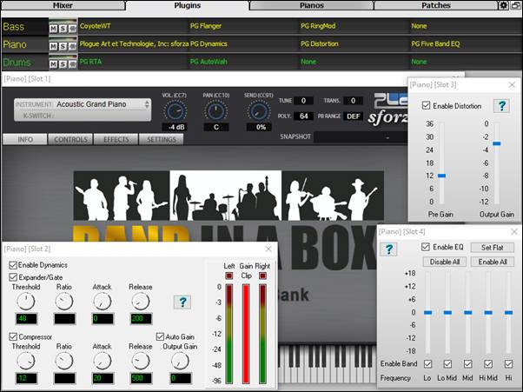Toggle Expander/Gate checkbox

[x=13, y=277]
